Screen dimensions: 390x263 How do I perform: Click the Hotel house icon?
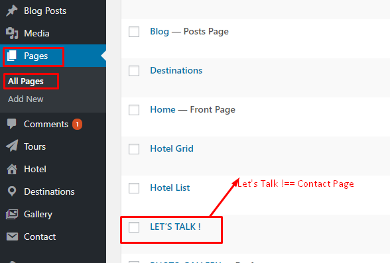click(x=12, y=169)
